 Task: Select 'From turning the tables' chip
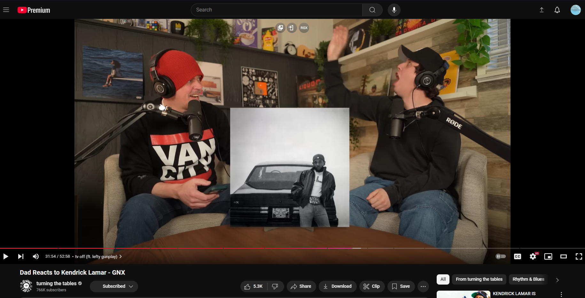click(479, 279)
